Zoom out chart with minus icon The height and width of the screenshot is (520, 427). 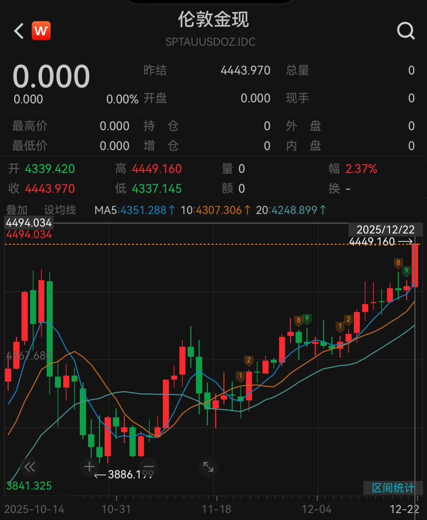pyautogui.click(x=149, y=467)
